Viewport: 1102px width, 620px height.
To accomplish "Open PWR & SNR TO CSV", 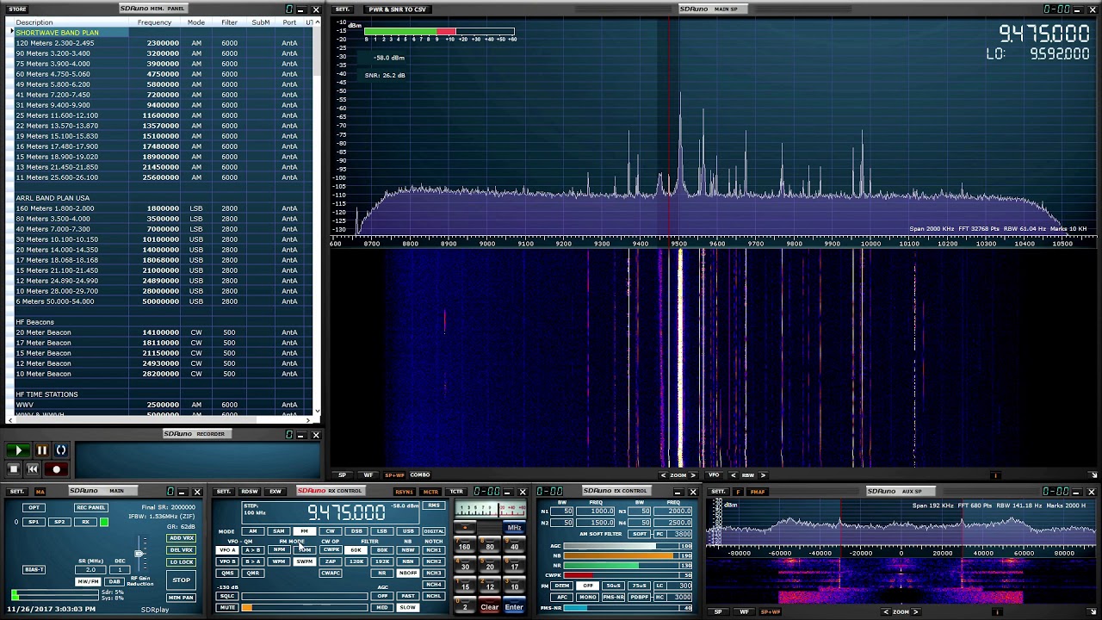I will tap(398, 9).
